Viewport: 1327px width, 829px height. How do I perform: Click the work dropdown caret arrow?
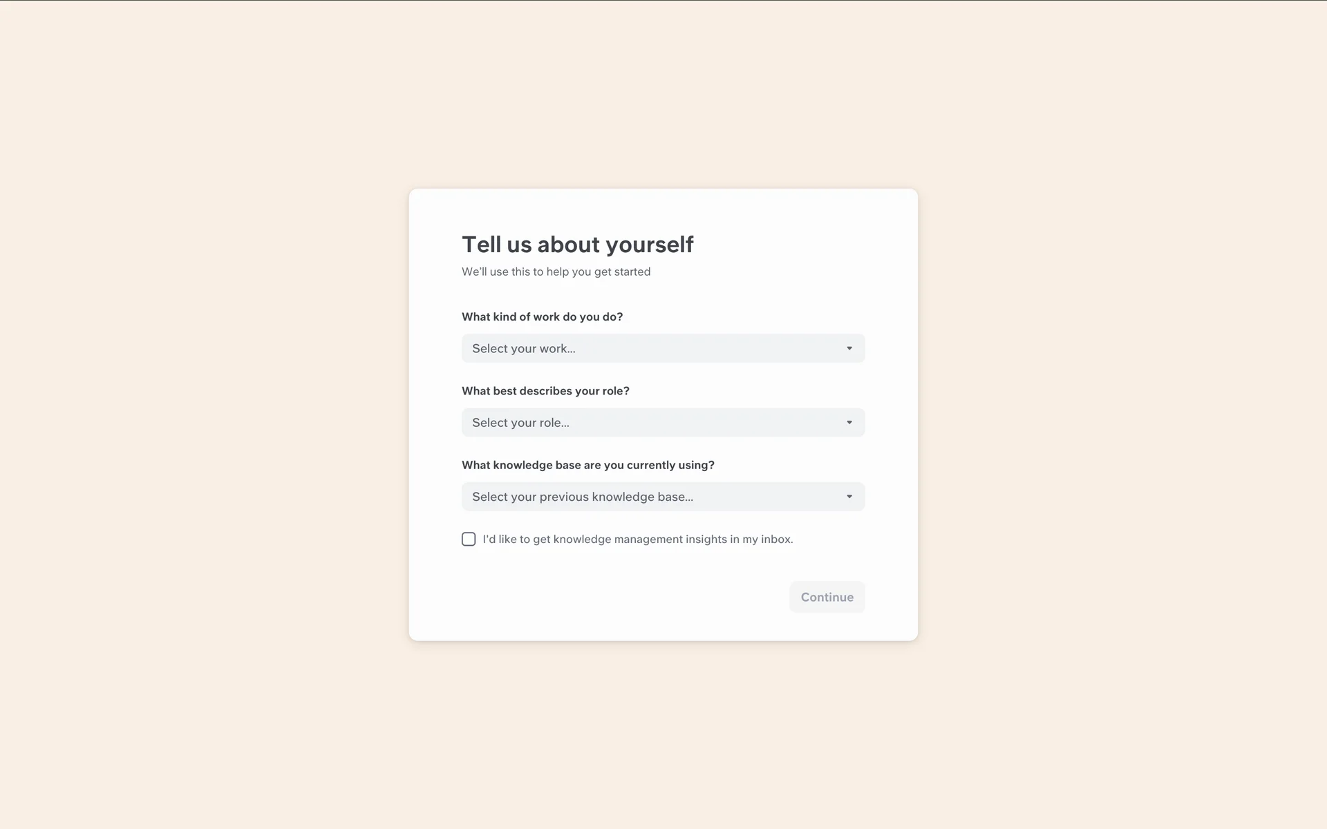point(849,348)
